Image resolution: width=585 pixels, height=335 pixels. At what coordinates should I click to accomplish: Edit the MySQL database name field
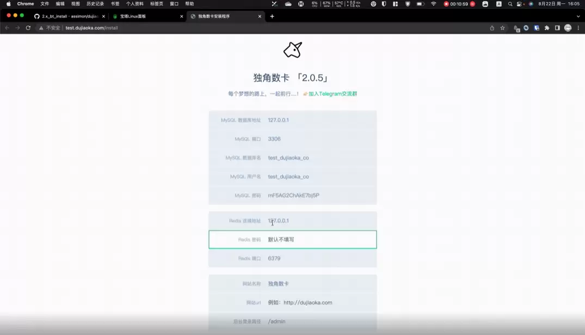coord(293,157)
